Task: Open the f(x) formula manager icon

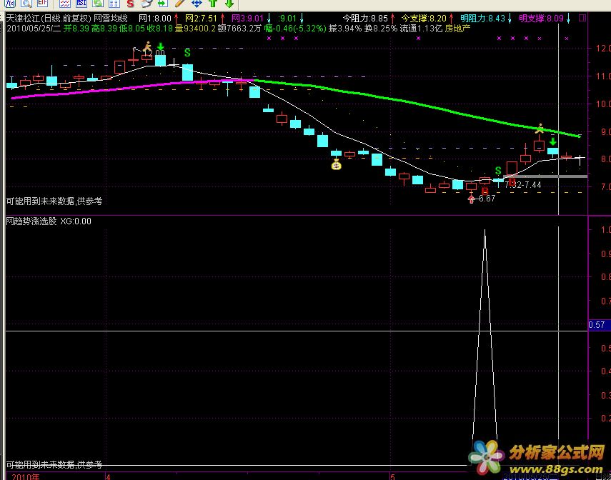Action: click(11, 4)
